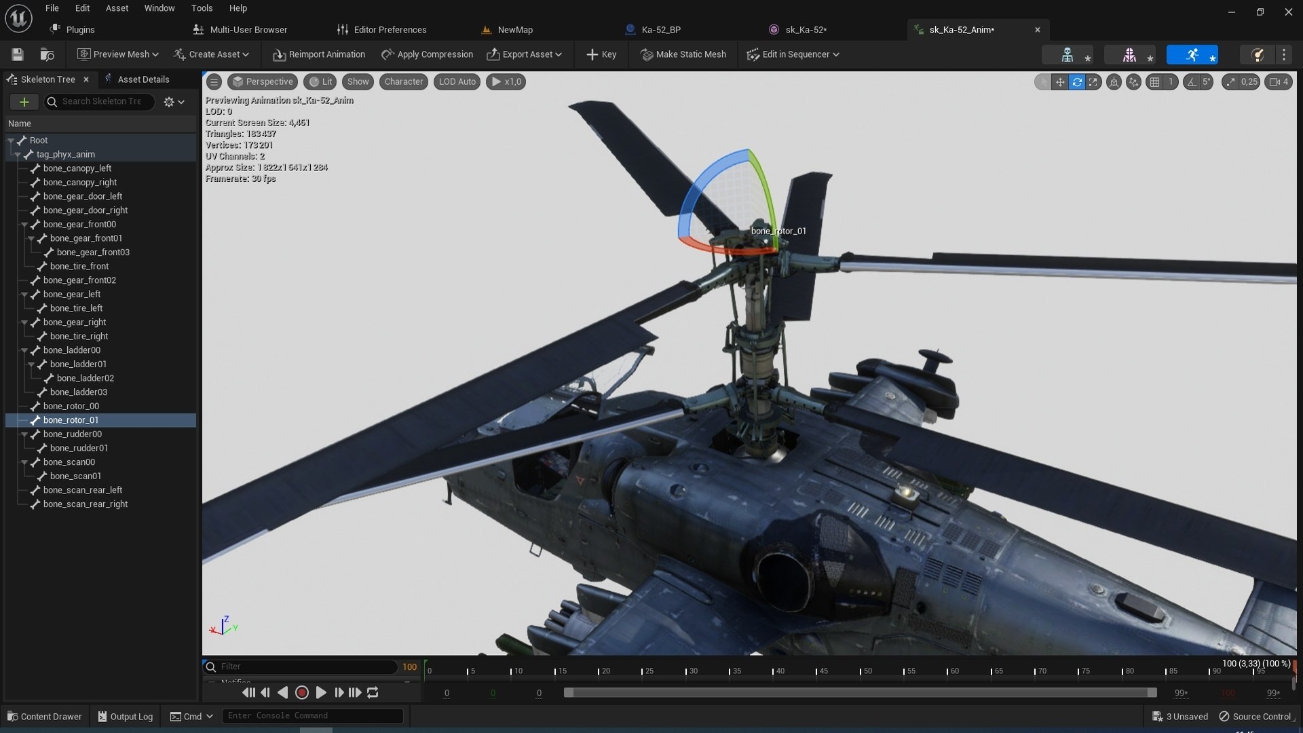Select the scale gizmo tool
This screenshot has width=1303, height=733.
coord(1093,82)
